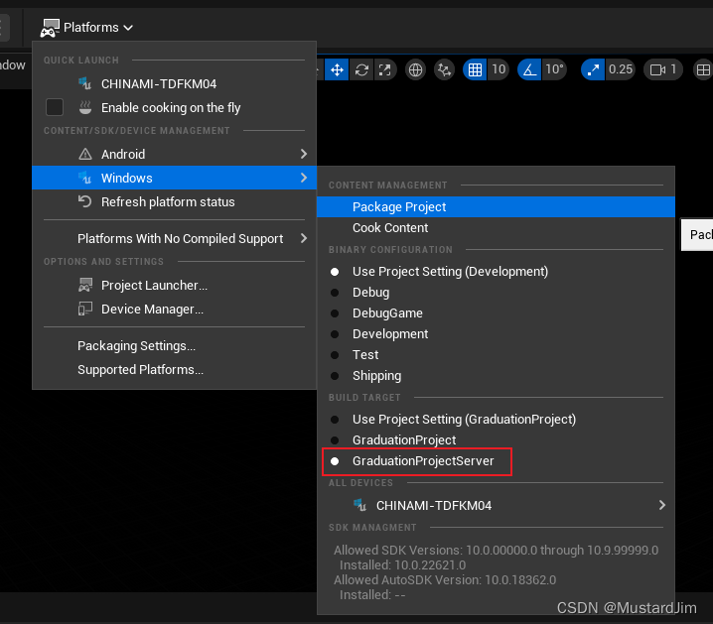This screenshot has width=713, height=624.
Task: Select the DebugGame binary configuration
Action: point(496,313)
